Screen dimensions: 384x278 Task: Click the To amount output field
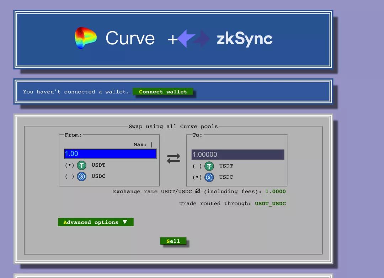(238, 155)
